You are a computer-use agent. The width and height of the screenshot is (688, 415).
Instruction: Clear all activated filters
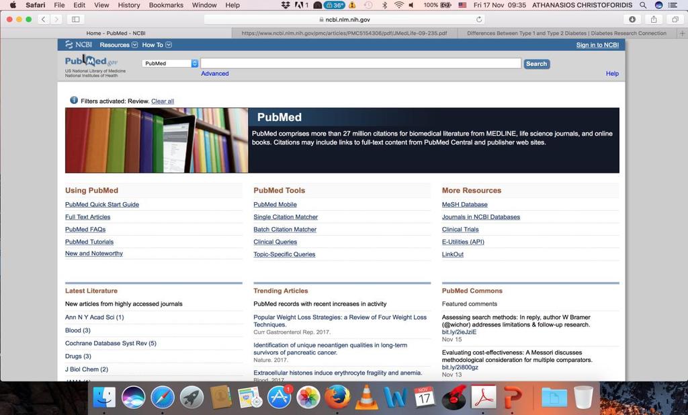click(163, 101)
